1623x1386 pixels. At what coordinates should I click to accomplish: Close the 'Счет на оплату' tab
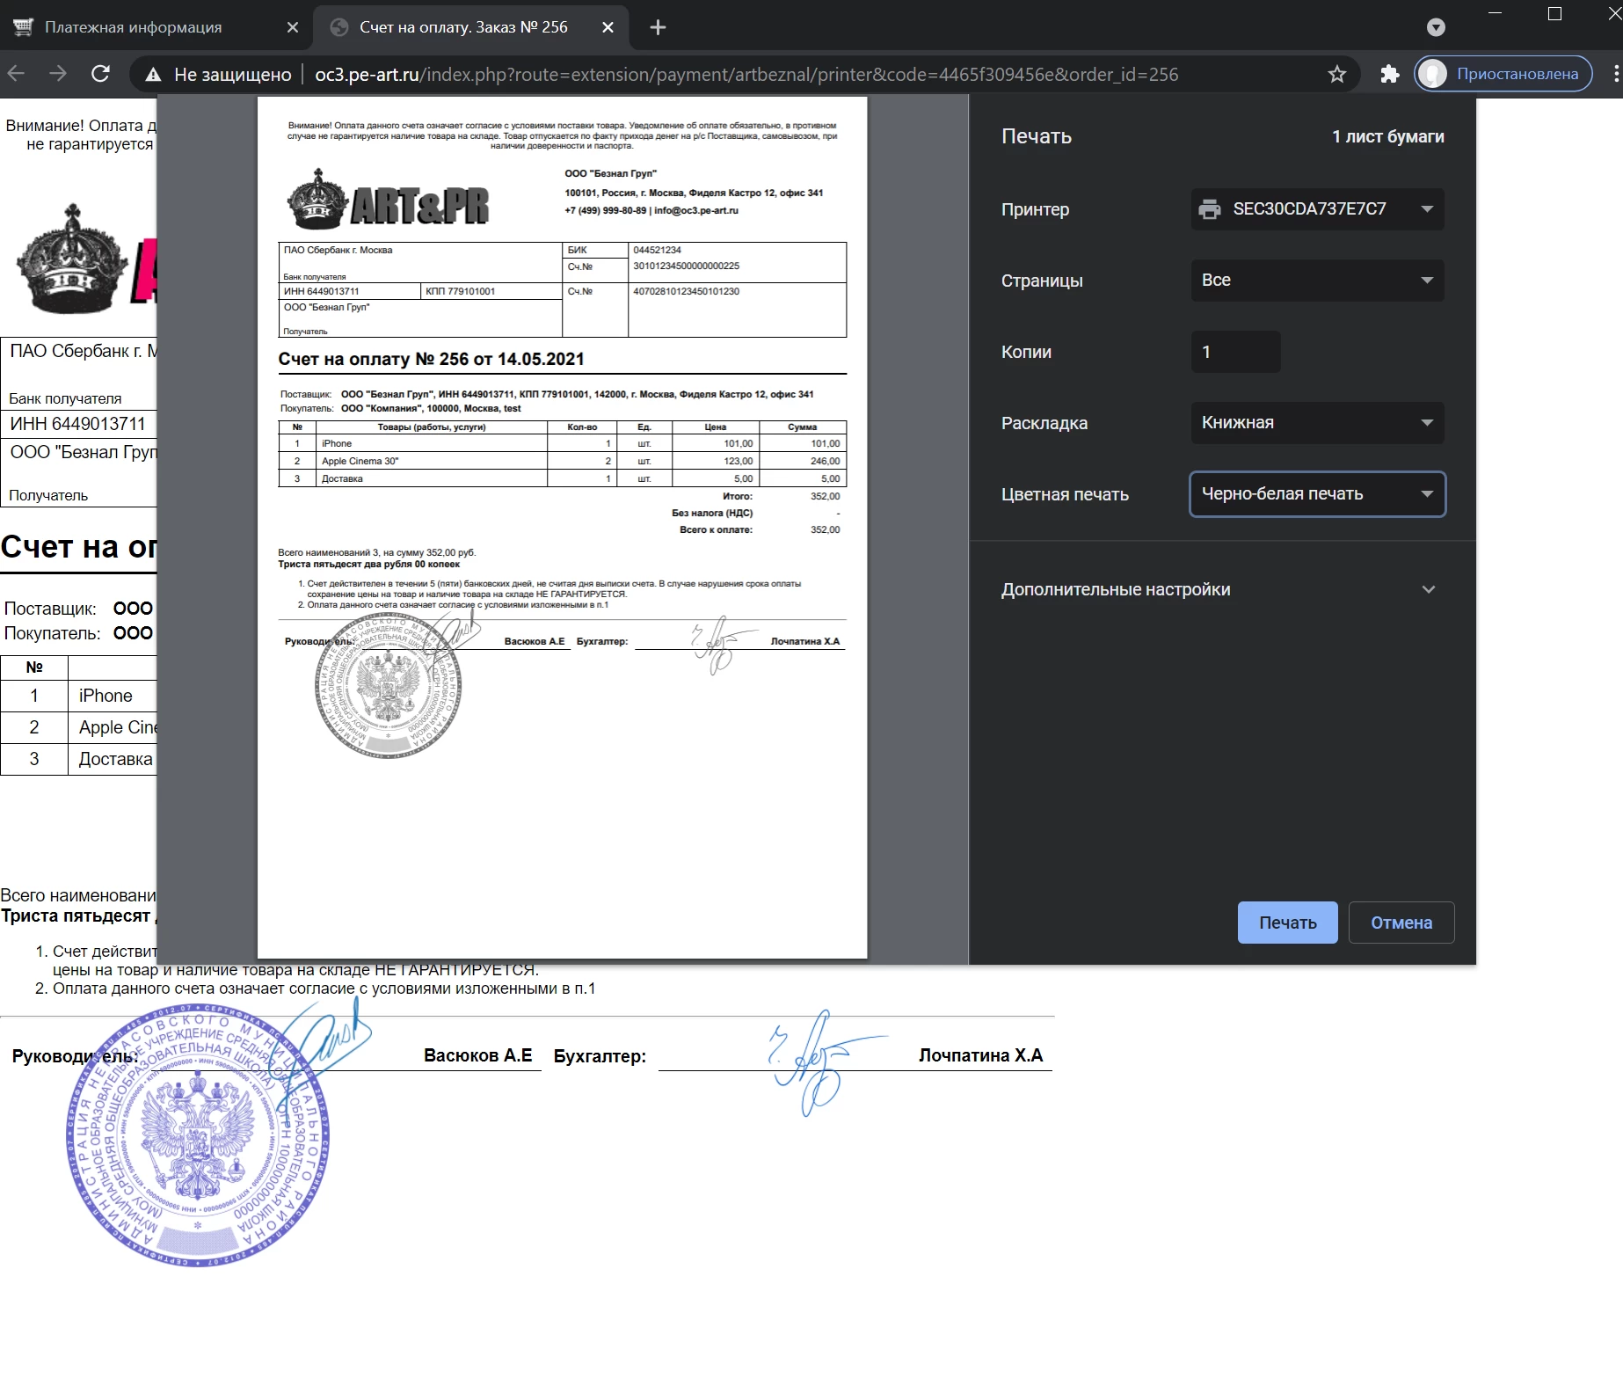[x=608, y=27]
